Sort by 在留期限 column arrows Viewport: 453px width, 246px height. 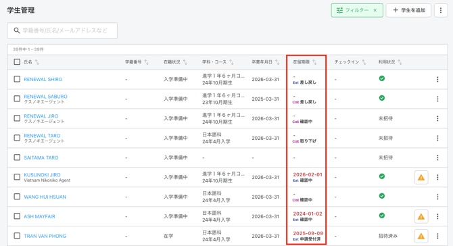[x=314, y=62]
